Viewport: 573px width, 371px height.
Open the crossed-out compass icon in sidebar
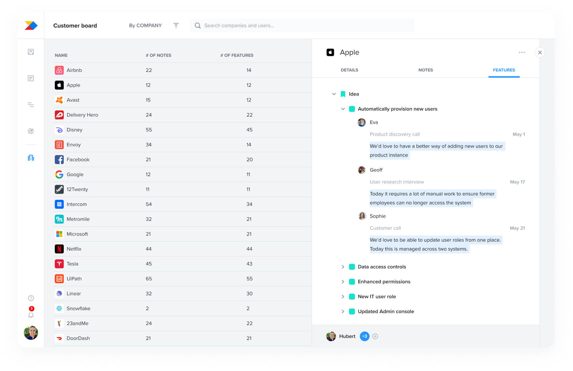tap(31, 131)
